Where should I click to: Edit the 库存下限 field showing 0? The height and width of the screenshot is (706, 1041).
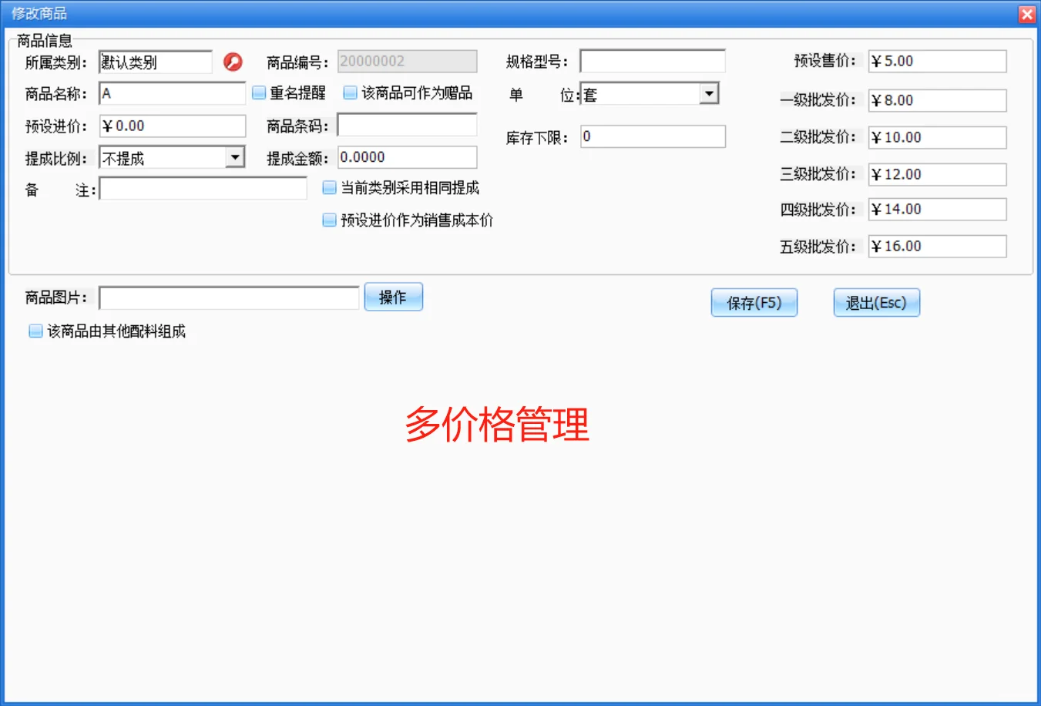click(652, 136)
